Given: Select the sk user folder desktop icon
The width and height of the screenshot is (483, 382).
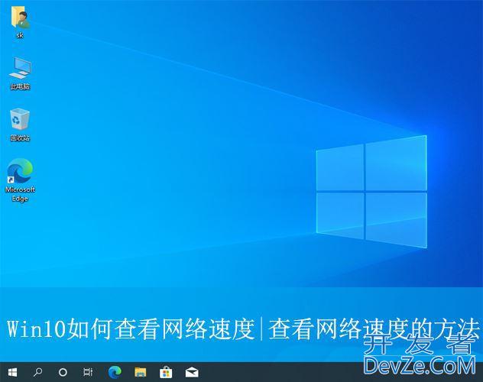Looking at the screenshot, I should point(20,18).
